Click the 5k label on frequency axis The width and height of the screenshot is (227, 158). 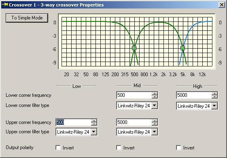183,75
